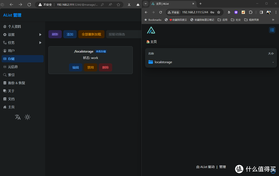Viewport: 279px width, 176px height.
Task: Favorite page star in left browser
Action: click(118, 5)
